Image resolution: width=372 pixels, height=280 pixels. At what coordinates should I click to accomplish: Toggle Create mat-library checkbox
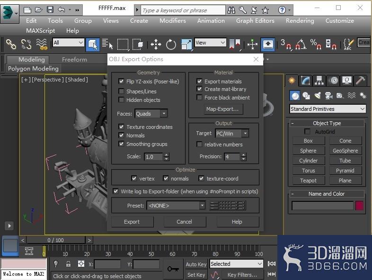[199, 89]
